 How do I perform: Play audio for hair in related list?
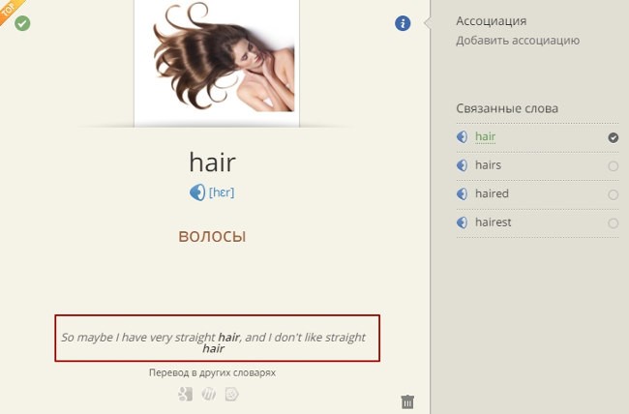(x=462, y=136)
